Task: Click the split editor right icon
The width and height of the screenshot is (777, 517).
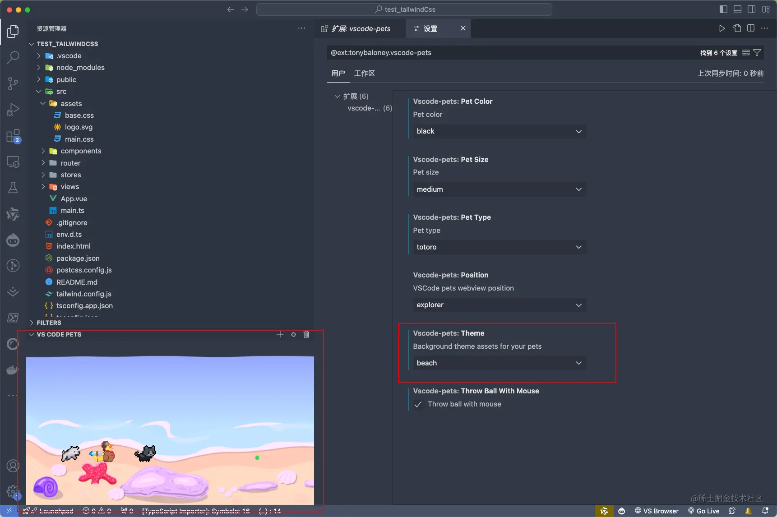Action: click(751, 28)
